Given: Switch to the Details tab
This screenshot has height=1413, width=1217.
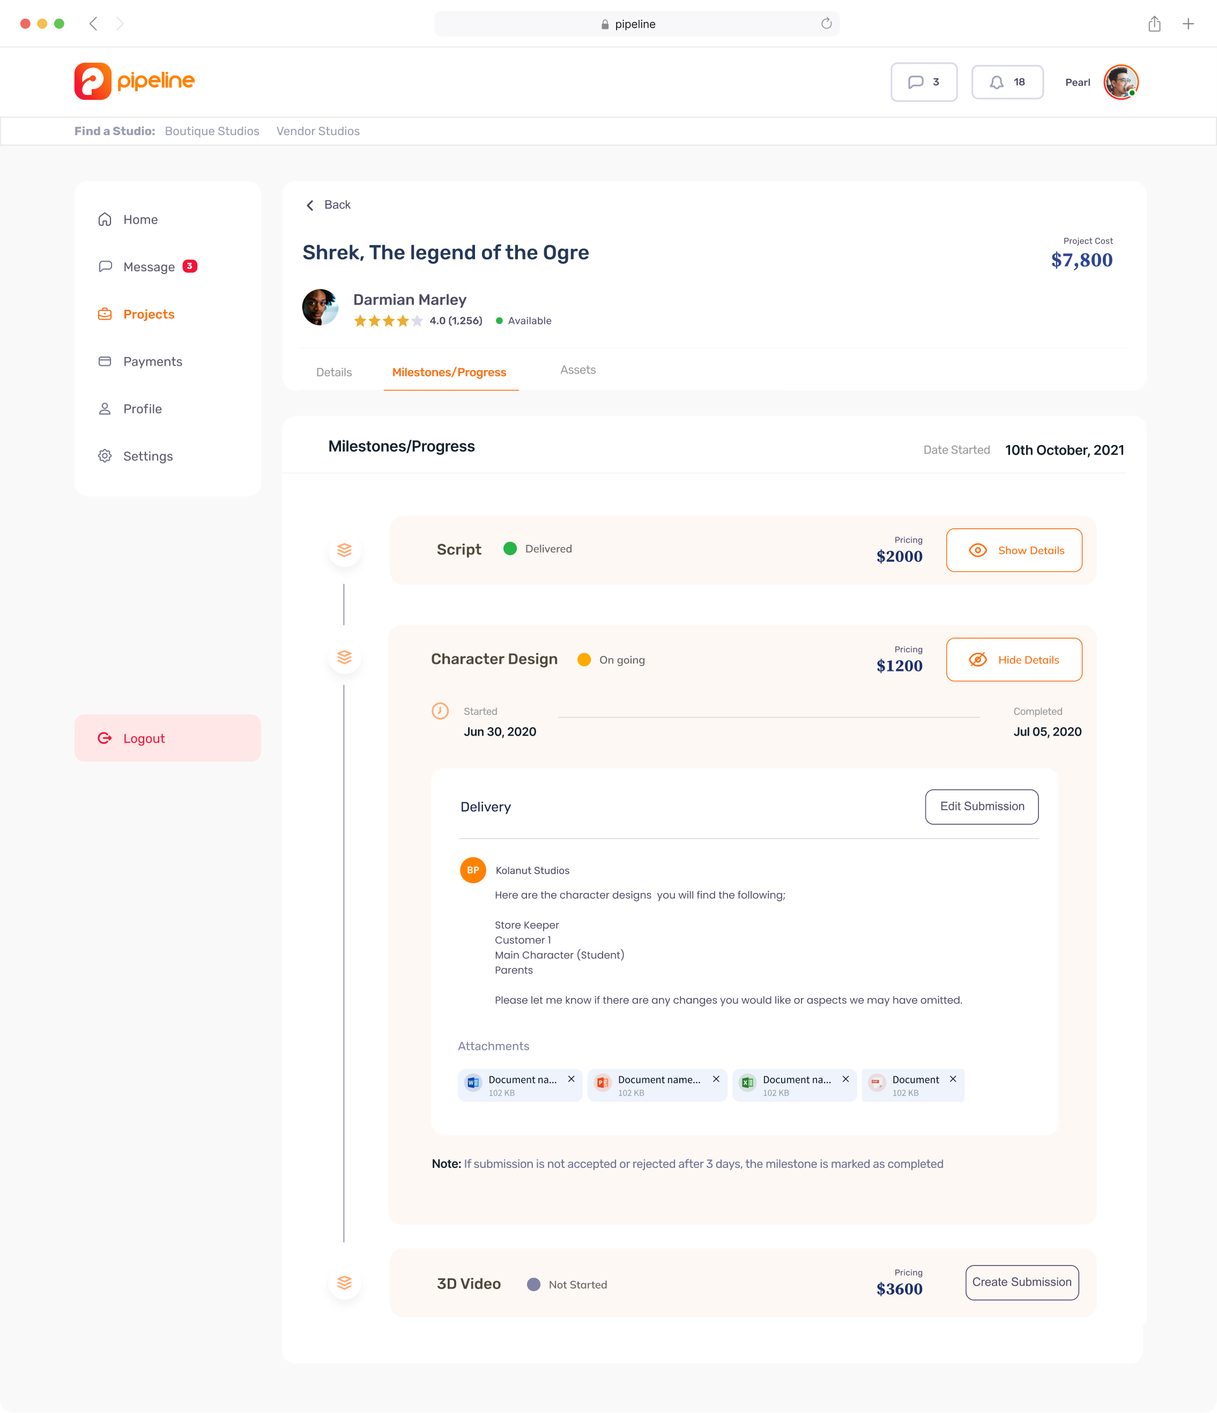Looking at the screenshot, I should [x=334, y=372].
